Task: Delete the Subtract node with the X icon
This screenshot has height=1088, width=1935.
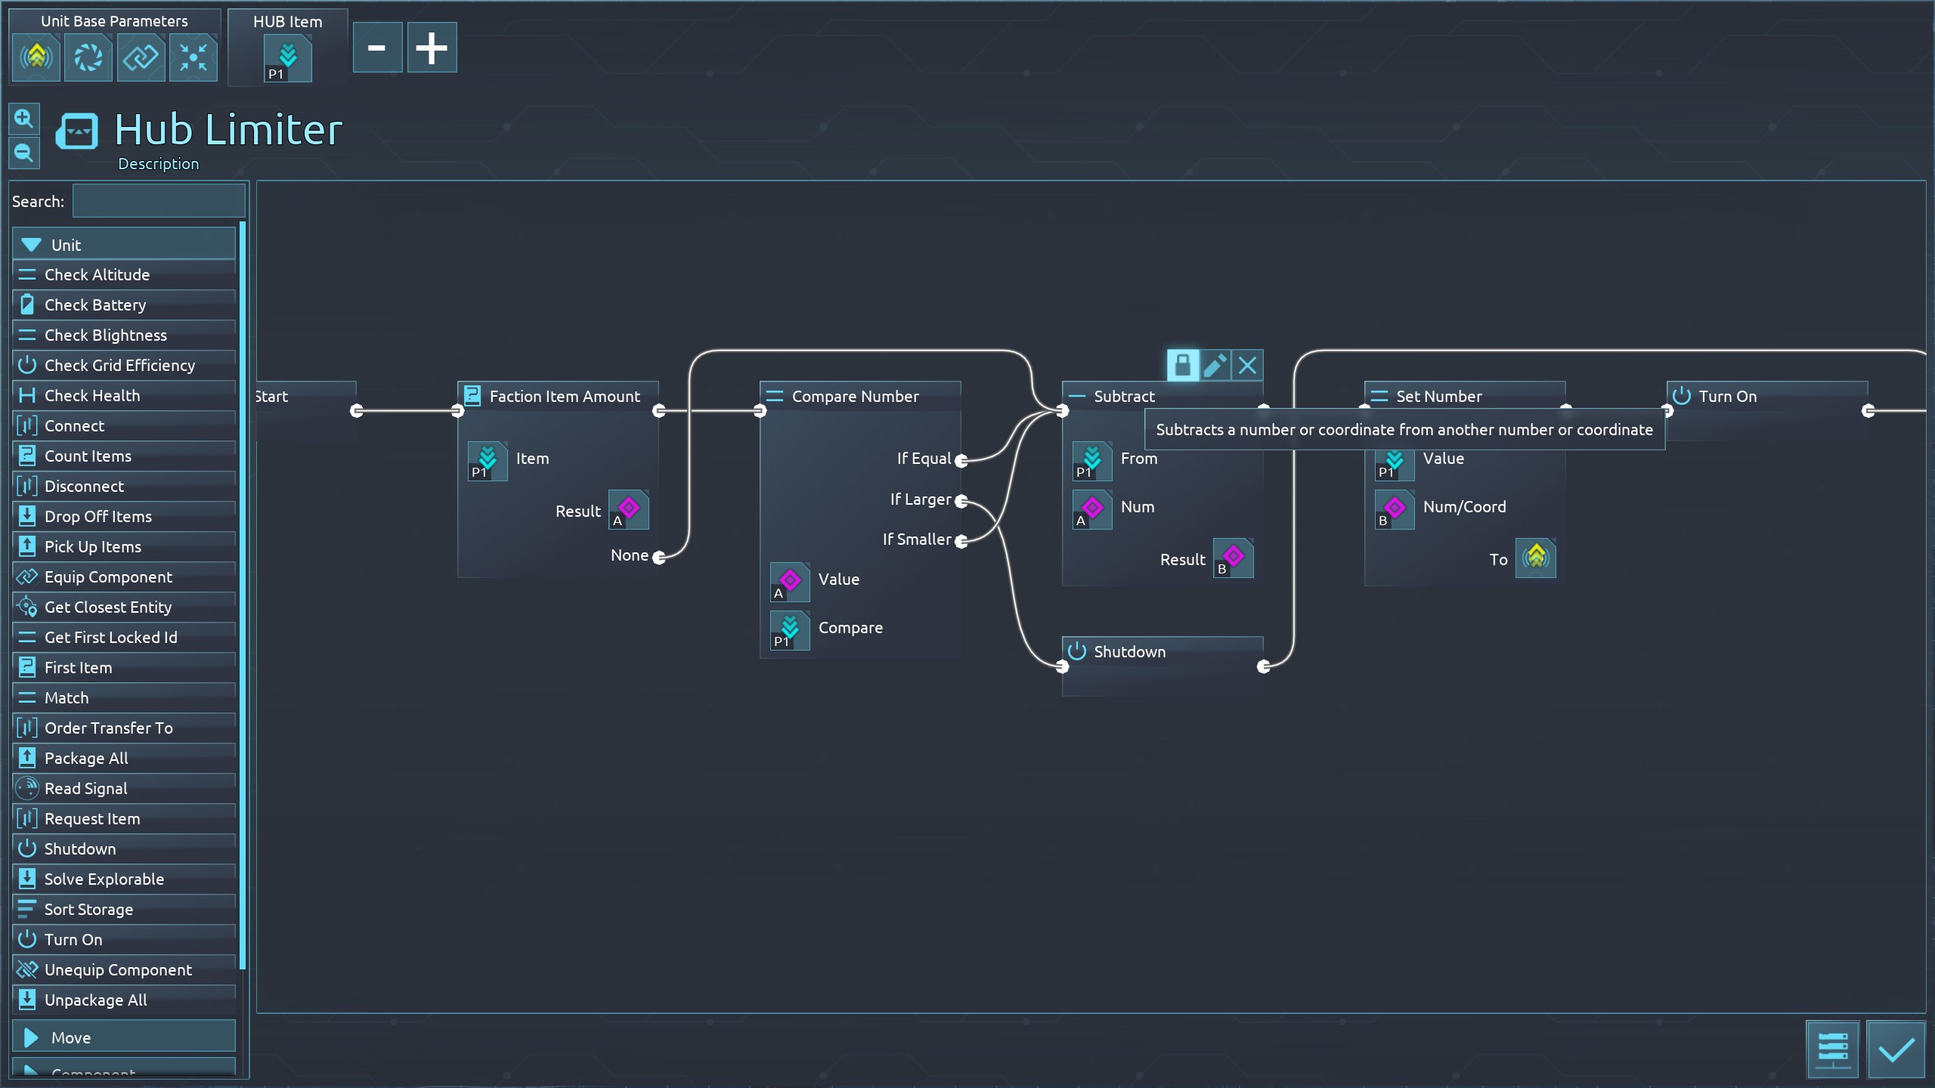Action: (1247, 366)
